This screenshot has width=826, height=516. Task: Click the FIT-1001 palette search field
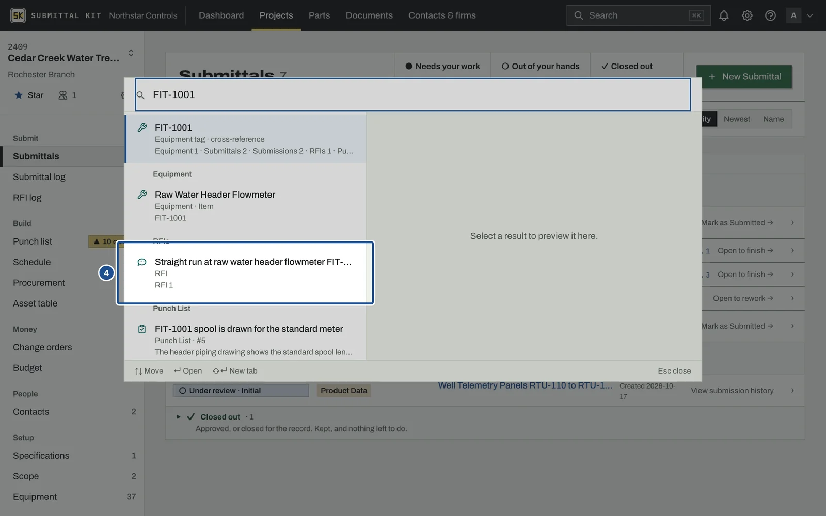coord(413,95)
